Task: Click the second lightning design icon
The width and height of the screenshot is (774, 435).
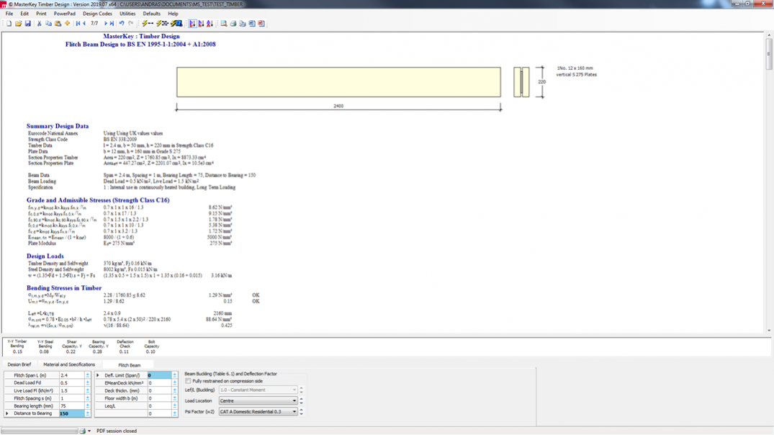Action: tap(162, 24)
